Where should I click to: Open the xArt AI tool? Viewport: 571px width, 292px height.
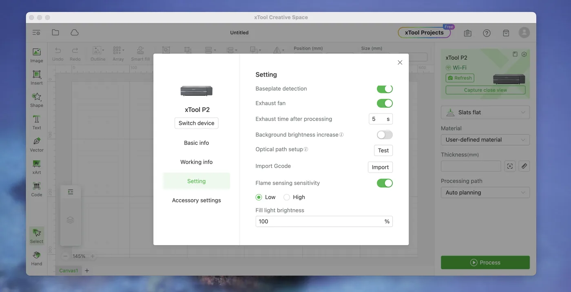point(36,167)
